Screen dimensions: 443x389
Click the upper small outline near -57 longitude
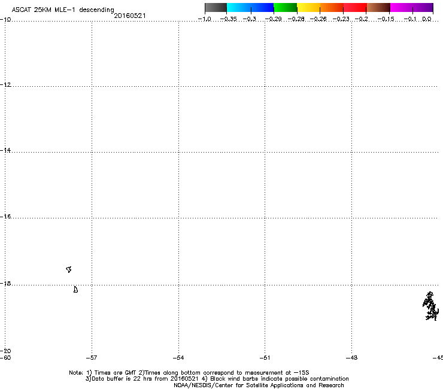point(69,269)
